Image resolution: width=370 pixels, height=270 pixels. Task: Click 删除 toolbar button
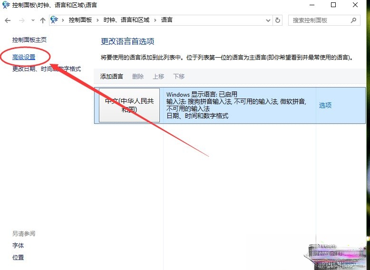click(138, 77)
